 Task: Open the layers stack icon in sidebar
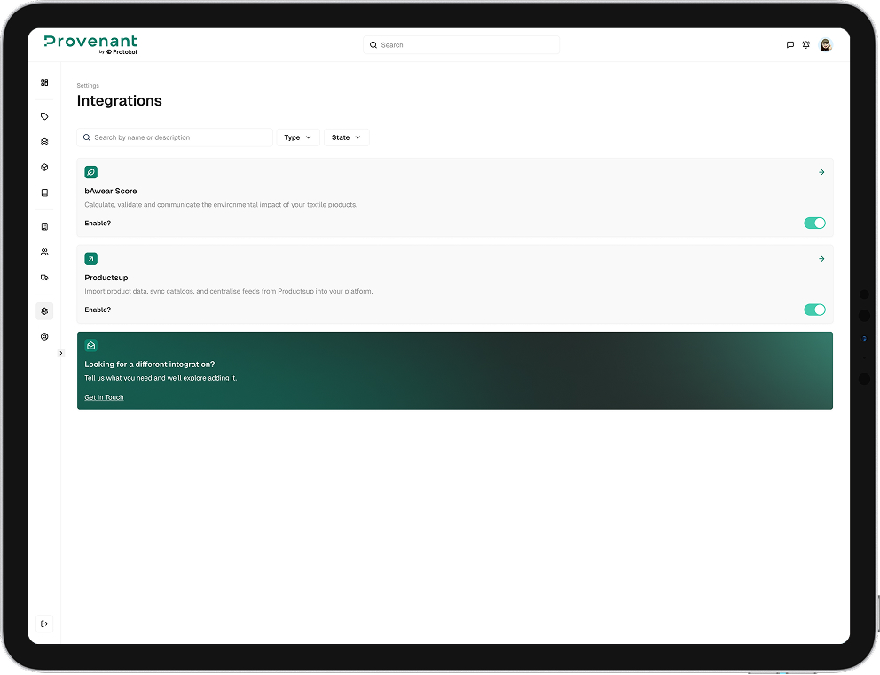(x=44, y=141)
